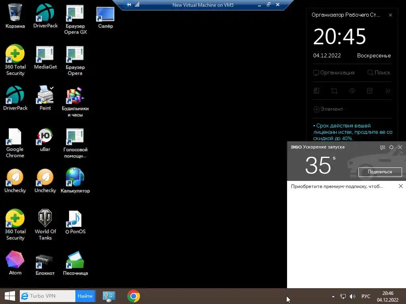This screenshot has width=406, height=304.
Task: Open the network tray icon
Action: [343, 296]
